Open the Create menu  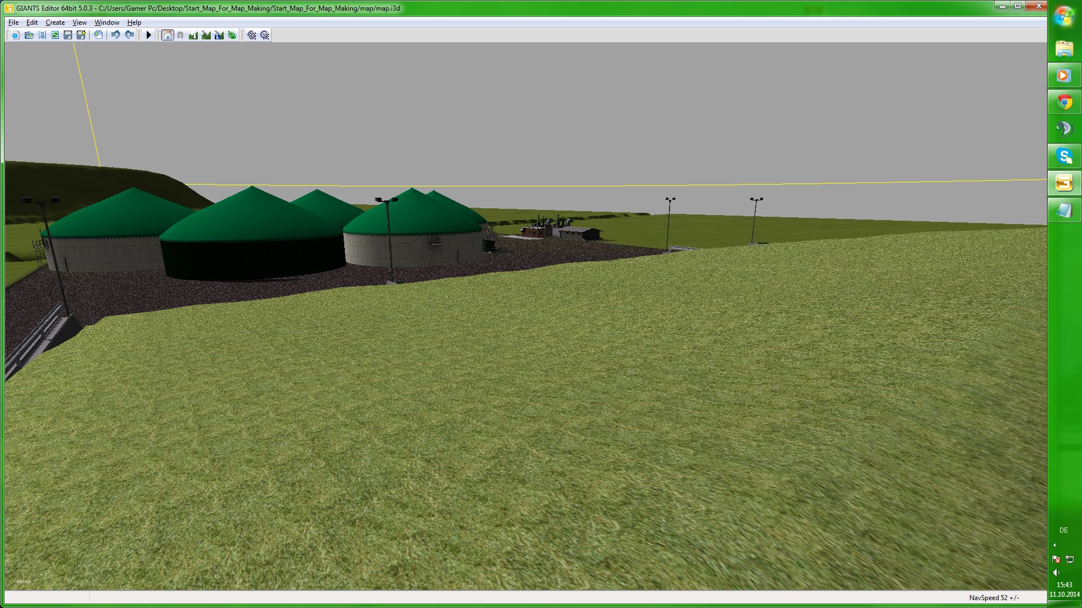[x=55, y=23]
